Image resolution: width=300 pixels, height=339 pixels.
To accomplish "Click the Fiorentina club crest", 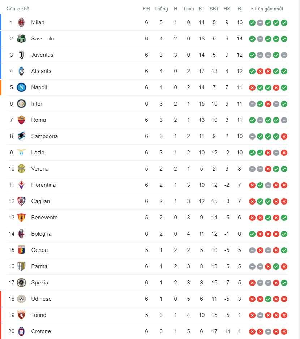I will click(x=22, y=185).
